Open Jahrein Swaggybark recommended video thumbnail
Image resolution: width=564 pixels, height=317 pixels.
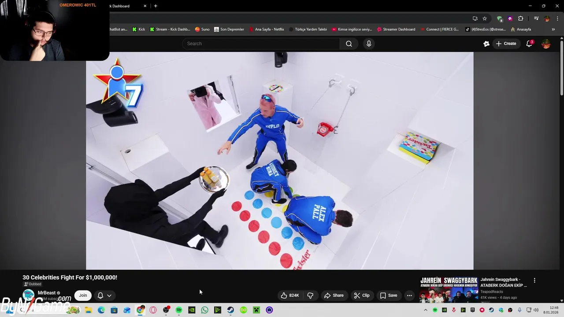(x=448, y=290)
